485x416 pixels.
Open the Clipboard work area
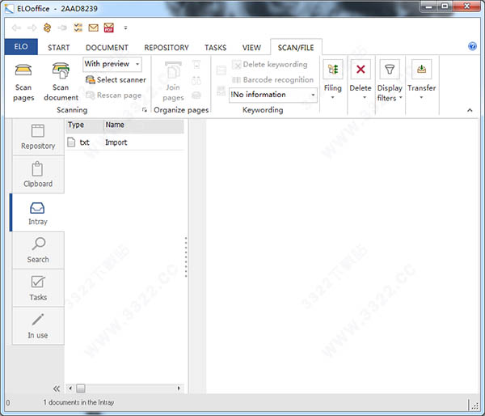coord(38,174)
